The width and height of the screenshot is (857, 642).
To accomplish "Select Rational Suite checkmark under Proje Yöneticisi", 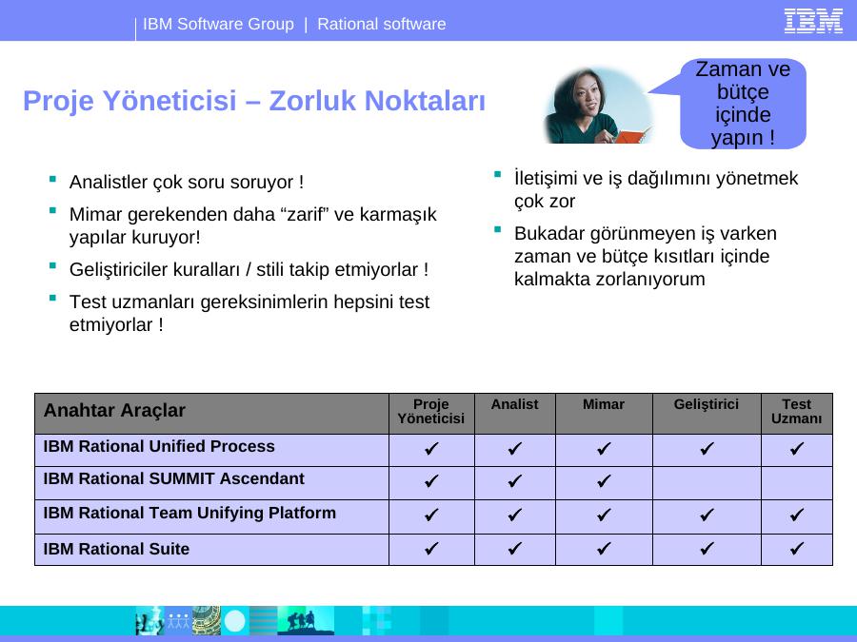I will (431, 548).
